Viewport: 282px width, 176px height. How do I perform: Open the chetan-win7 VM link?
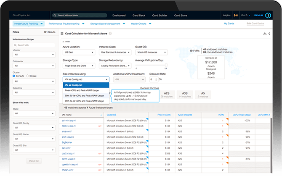tap(68, 170)
